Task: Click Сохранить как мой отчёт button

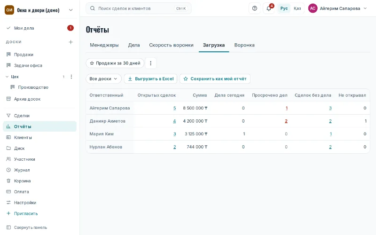Action: click(215, 78)
